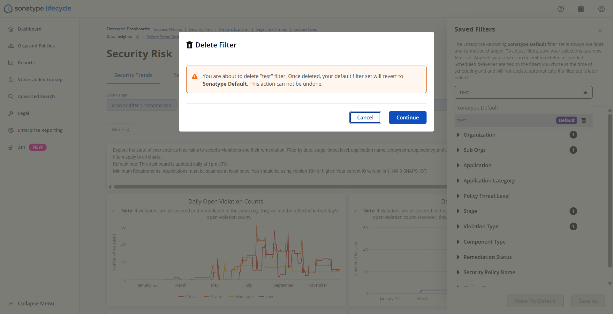
Task: Click the Sub Orgs filter count badge
Action: pyautogui.click(x=573, y=150)
